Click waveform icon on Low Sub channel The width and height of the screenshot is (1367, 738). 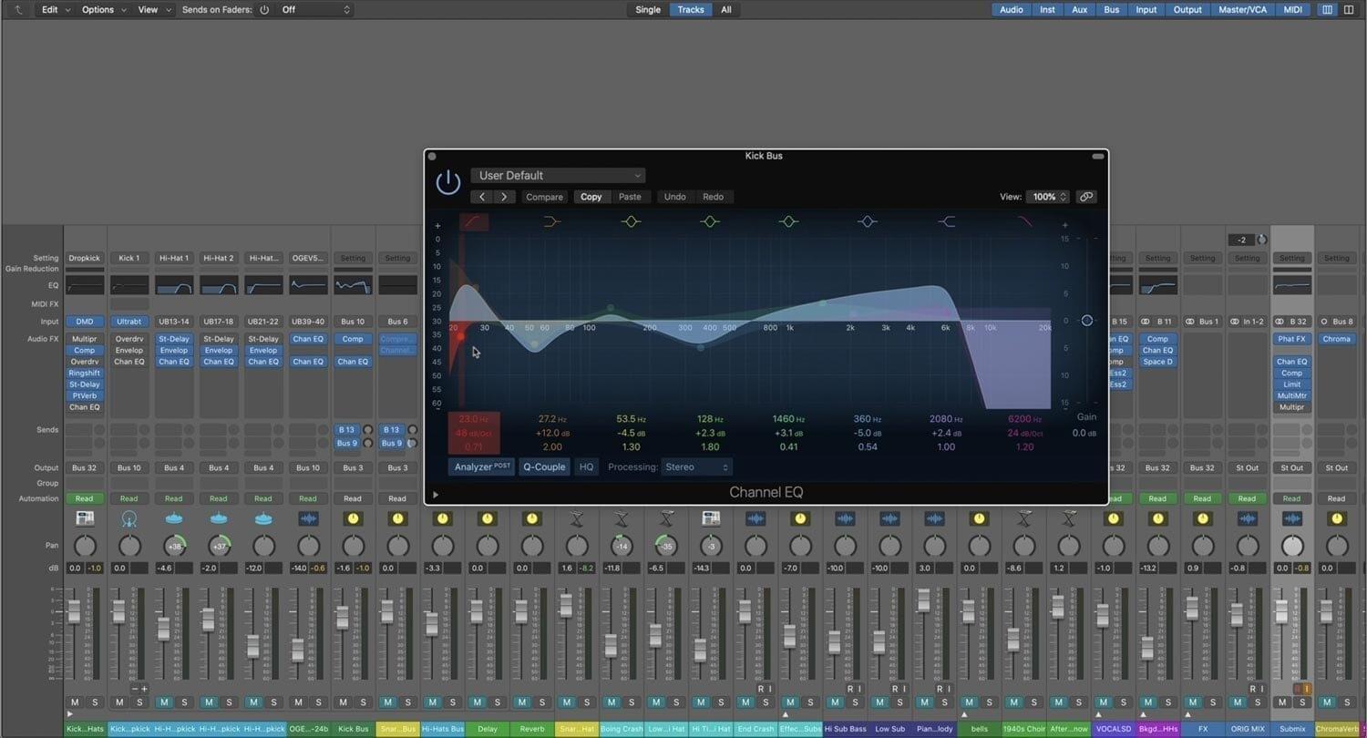[x=889, y=518]
